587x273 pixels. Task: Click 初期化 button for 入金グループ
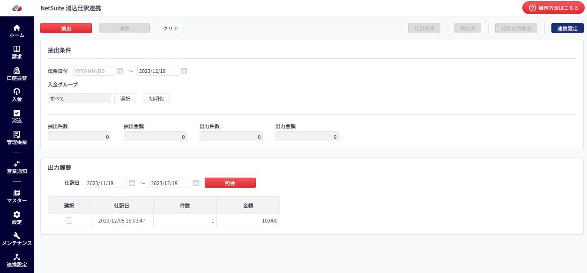[156, 98]
